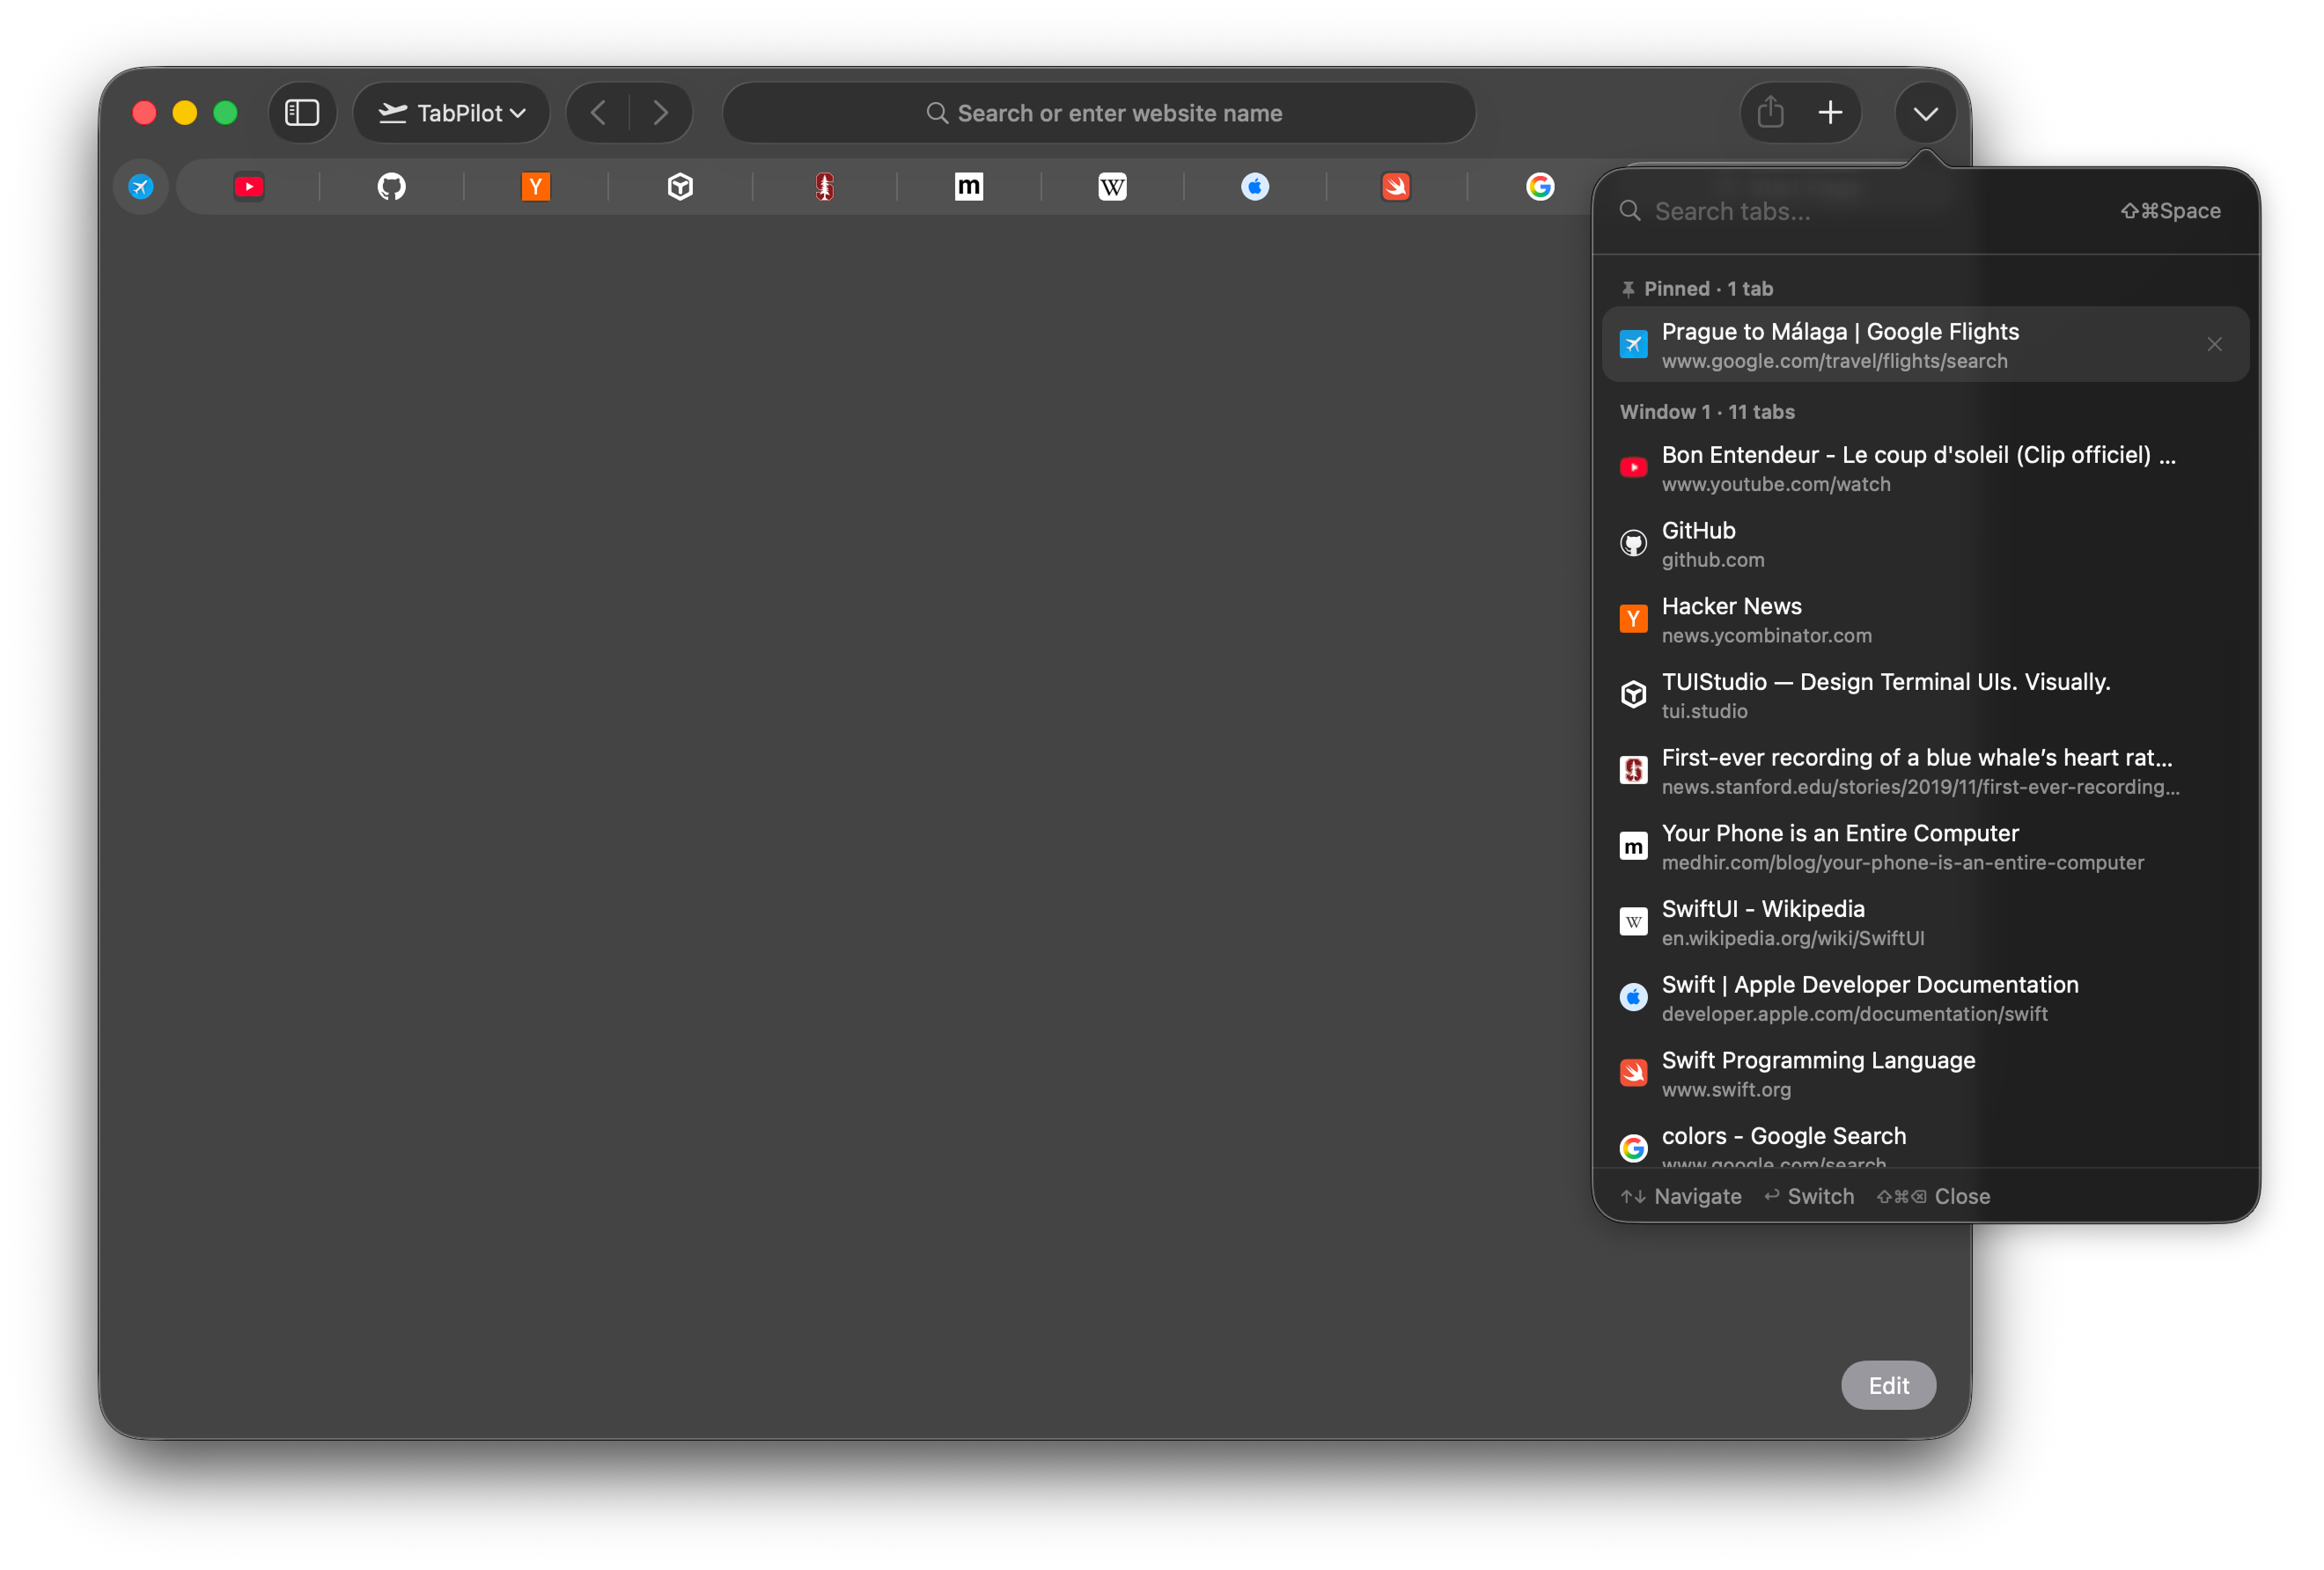
Task: Collapse the tab overview chevron button
Action: pos(1925,113)
